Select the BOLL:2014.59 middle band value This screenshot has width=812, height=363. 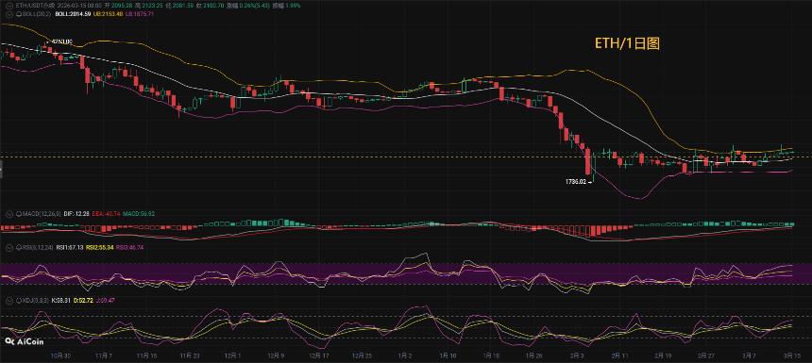[x=73, y=14]
